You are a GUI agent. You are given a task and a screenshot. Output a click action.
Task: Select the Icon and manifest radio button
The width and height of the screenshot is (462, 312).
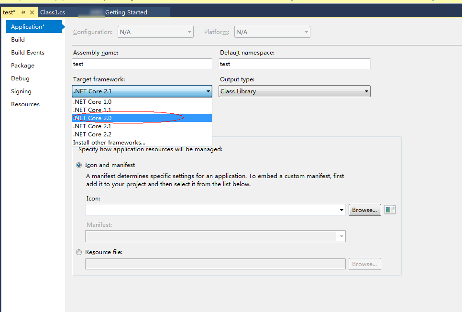[x=79, y=165]
